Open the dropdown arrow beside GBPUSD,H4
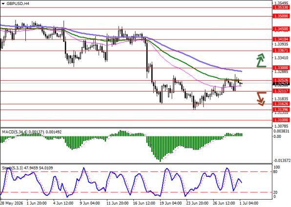 point(3,3)
